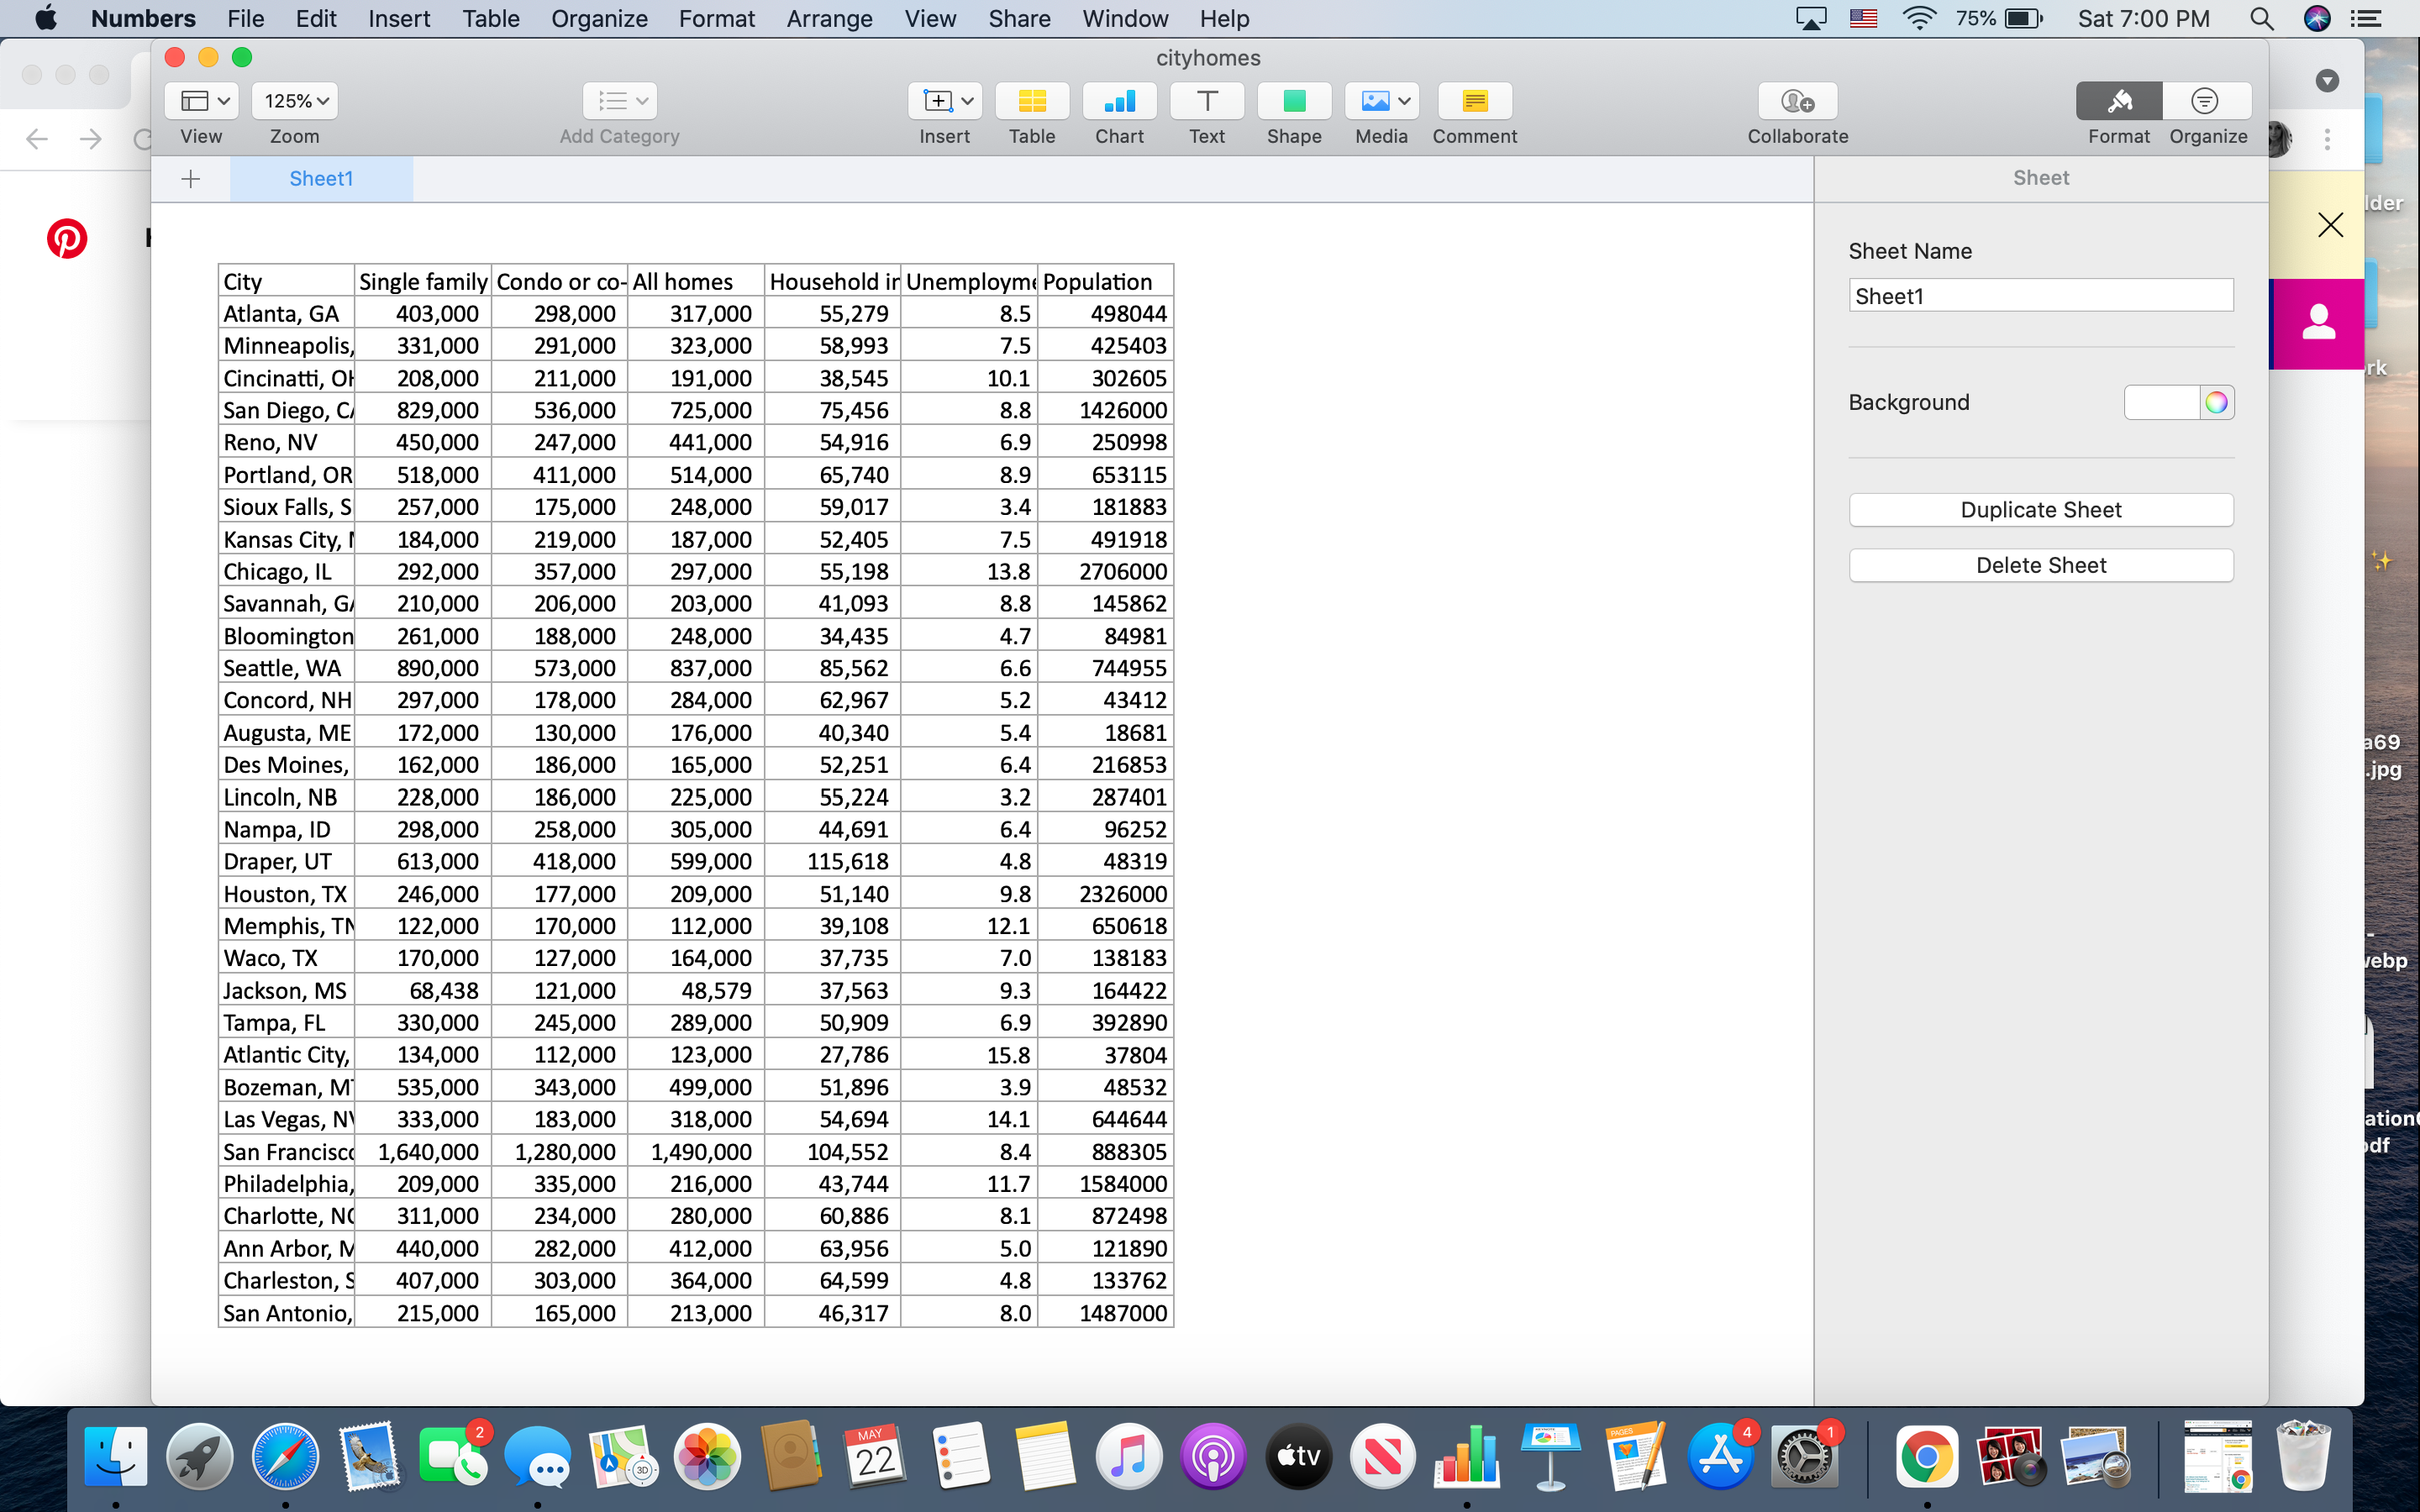Screen dimensions: 2420x1512
Task: Open the Table menu in the menu bar
Action: 490,18
